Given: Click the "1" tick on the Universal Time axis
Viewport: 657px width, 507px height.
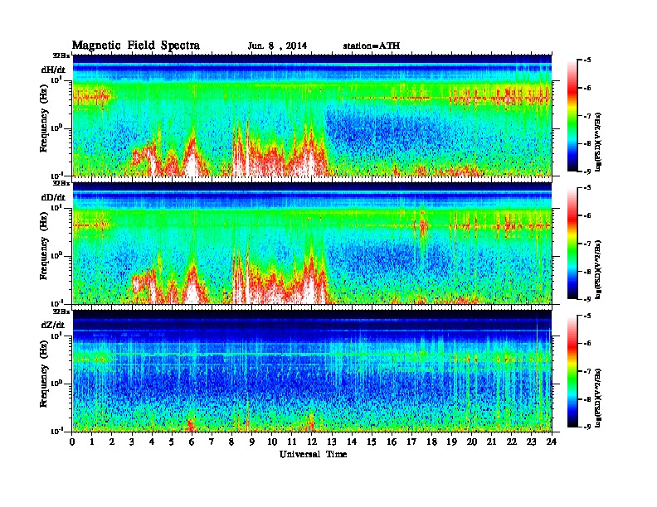Looking at the screenshot, I should click(x=92, y=442).
